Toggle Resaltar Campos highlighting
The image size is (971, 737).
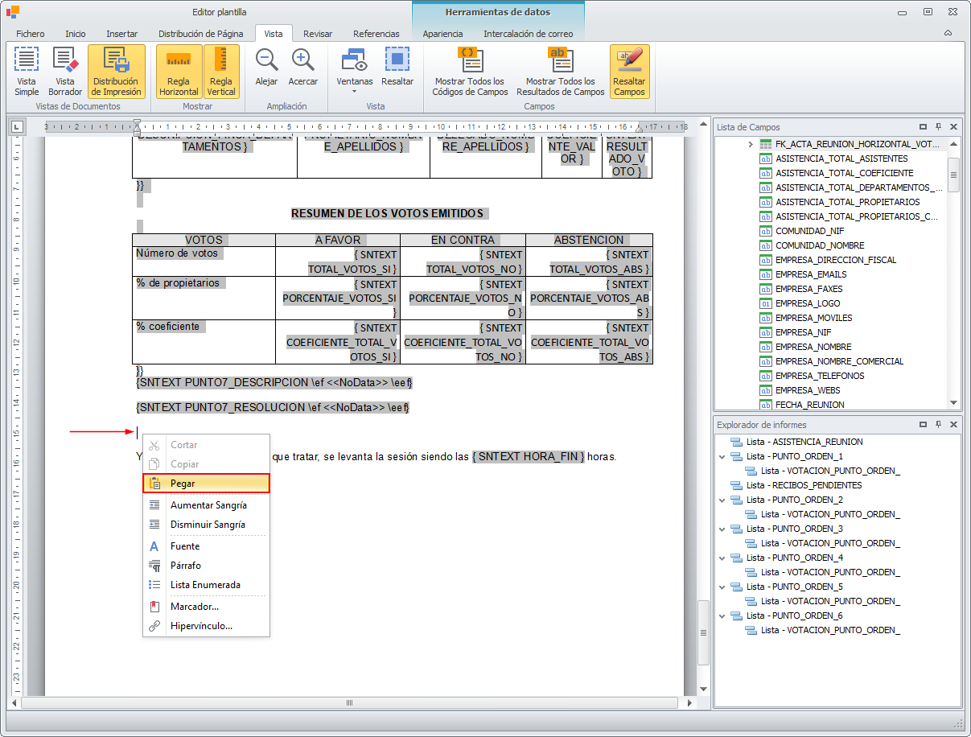[x=629, y=71]
